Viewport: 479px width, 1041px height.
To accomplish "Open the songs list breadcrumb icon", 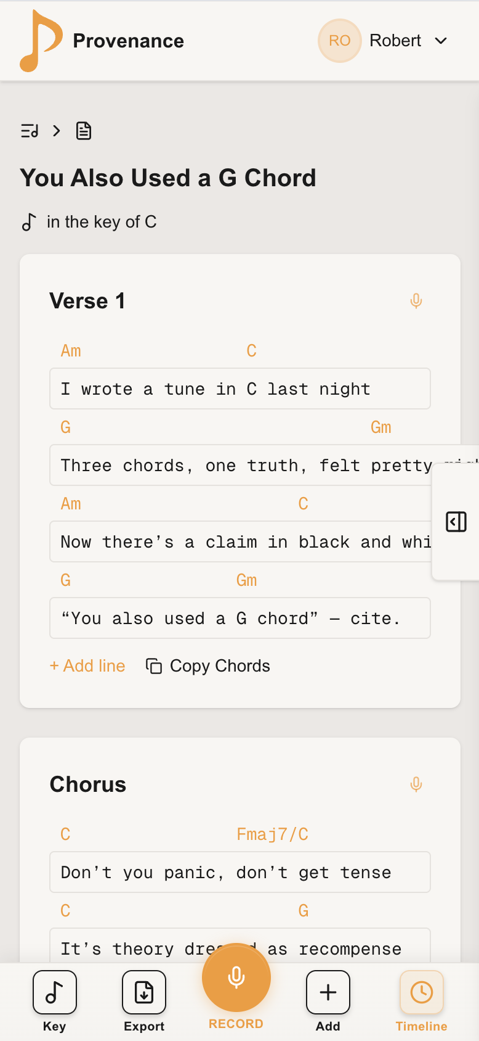I will click(30, 131).
